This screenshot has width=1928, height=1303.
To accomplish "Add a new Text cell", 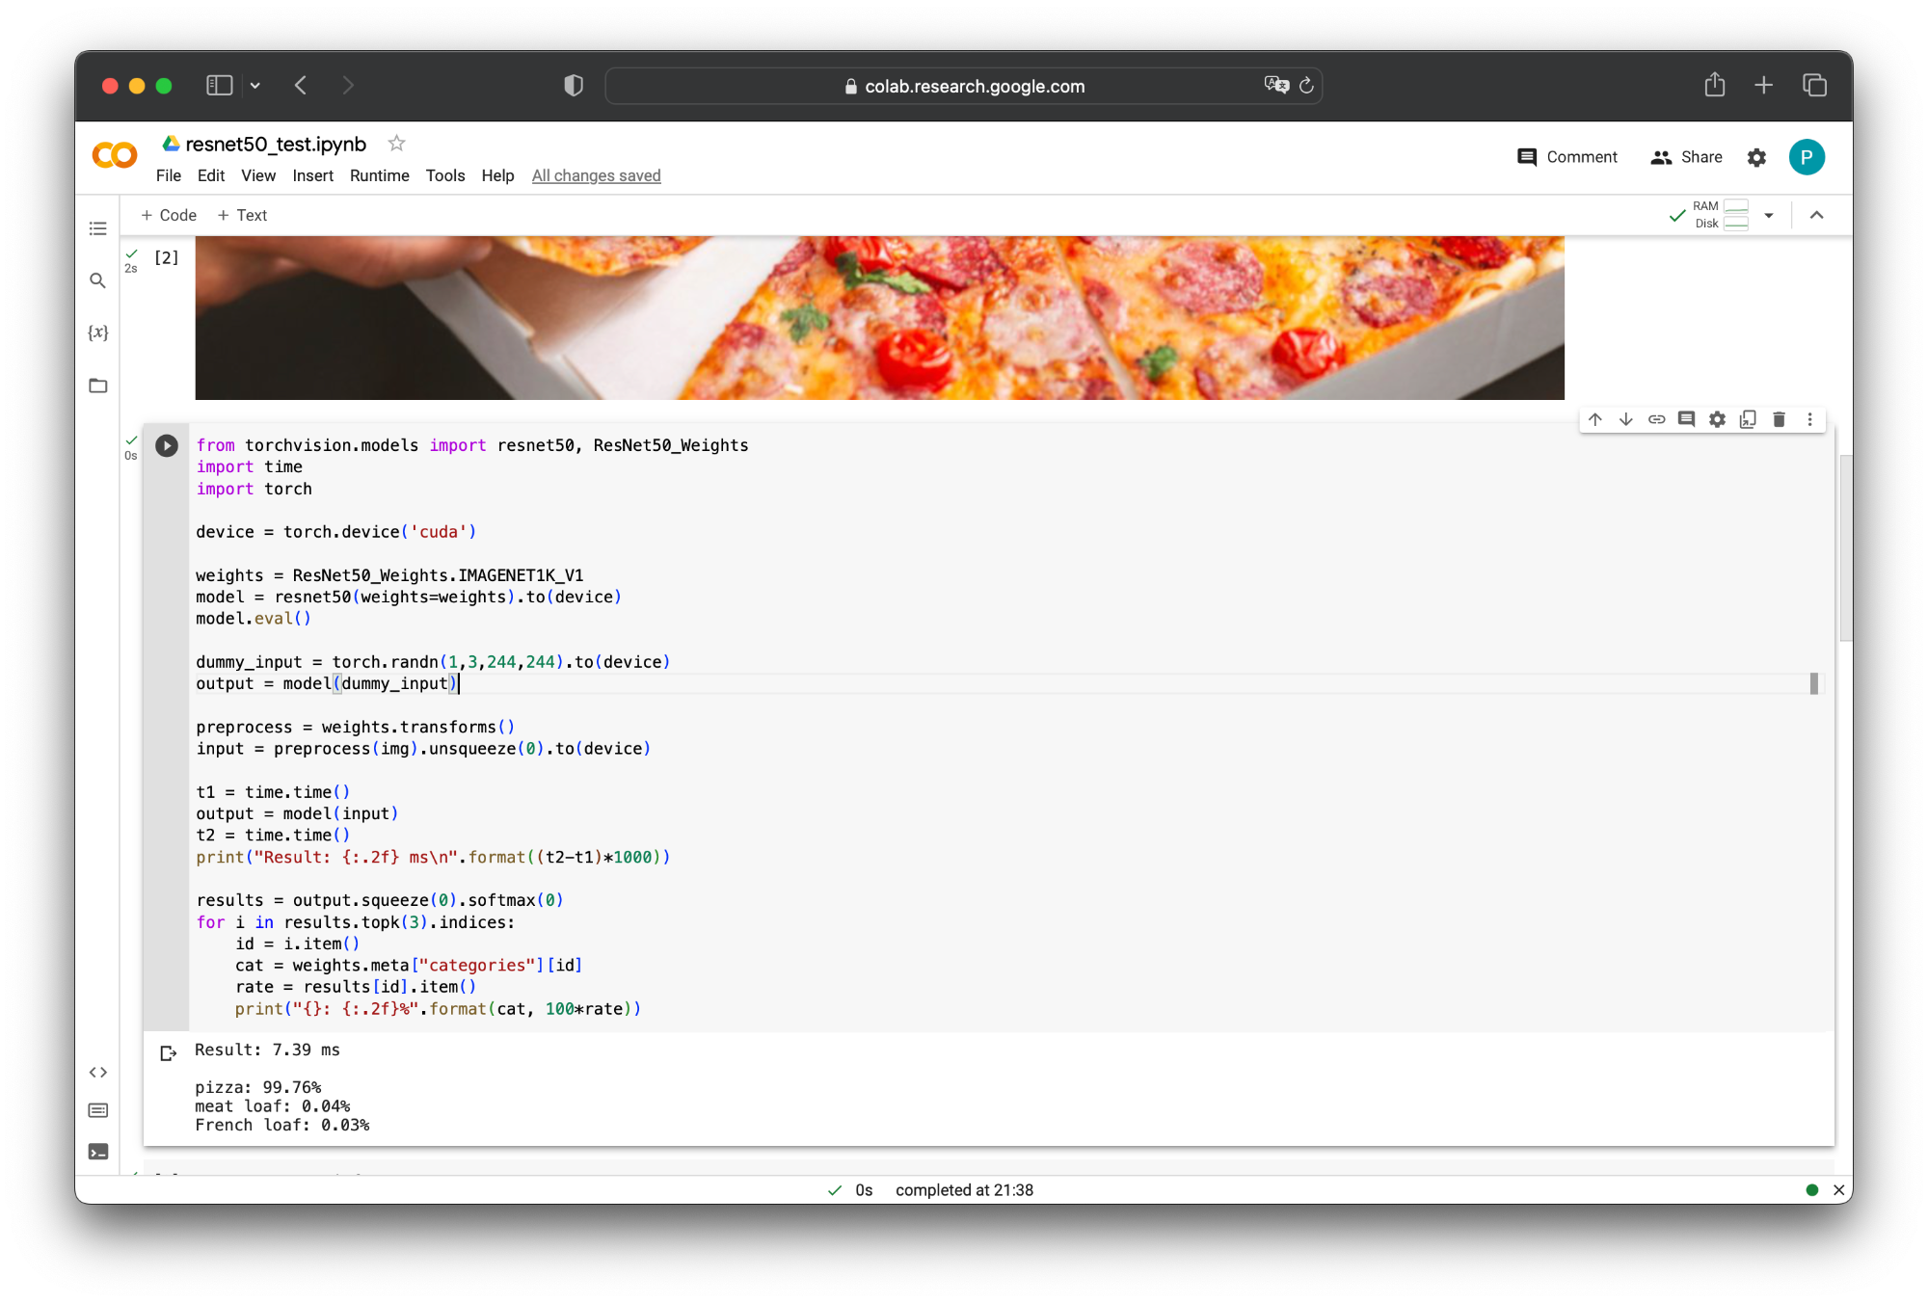I will (x=242, y=215).
